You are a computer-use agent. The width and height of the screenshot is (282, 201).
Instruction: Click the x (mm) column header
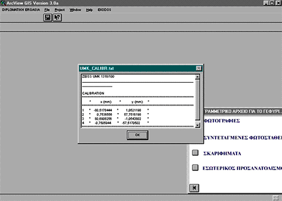(x=106, y=102)
